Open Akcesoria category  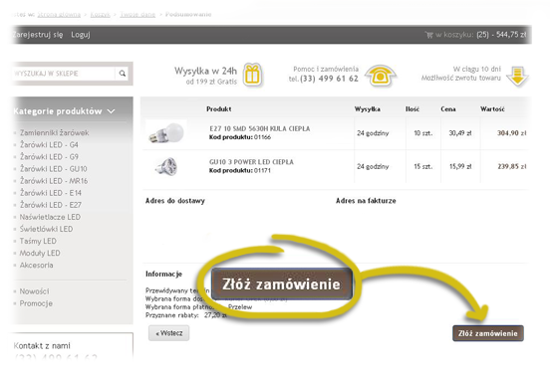pos(37,265)
